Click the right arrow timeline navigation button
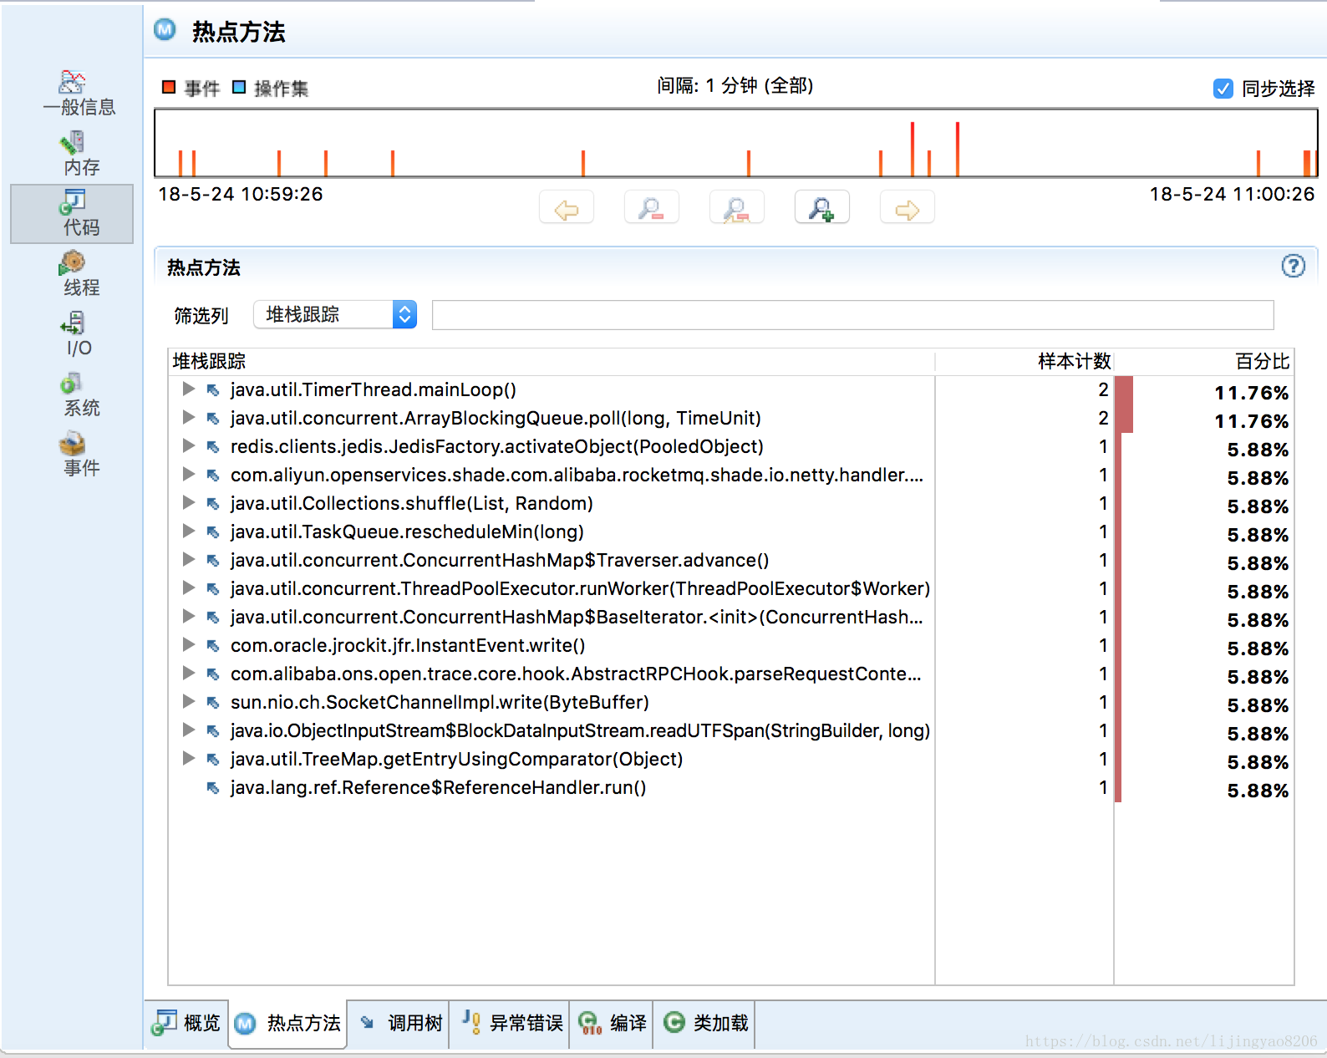This screenshot has height=1058, width=1327. coord(908,208)
